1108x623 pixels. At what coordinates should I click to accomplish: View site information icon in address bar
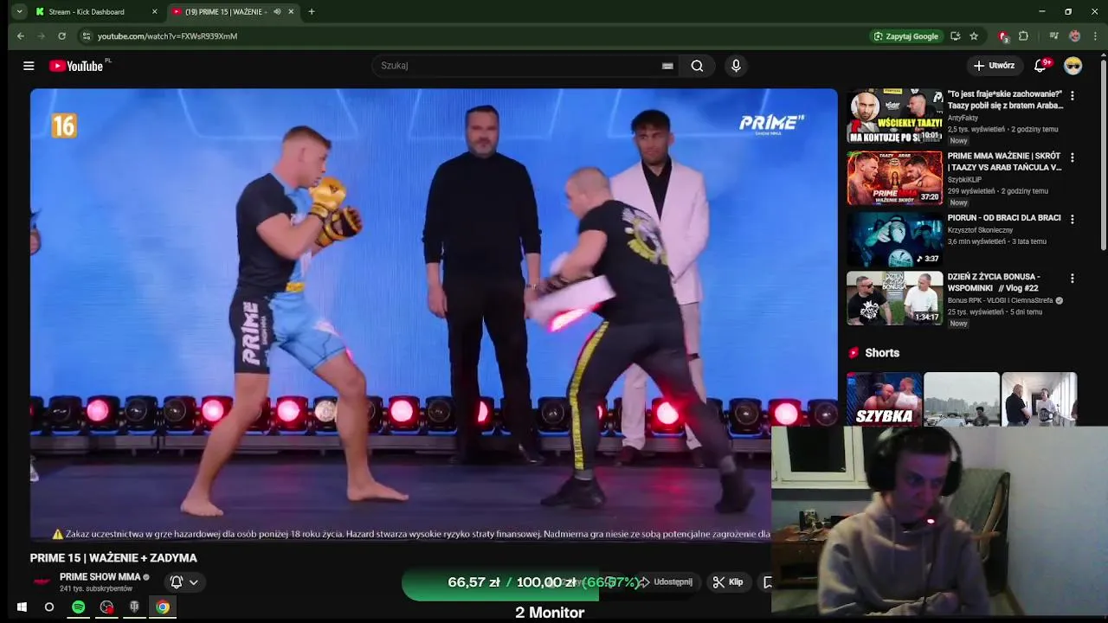pyautogui.click(x=86, y=36)
